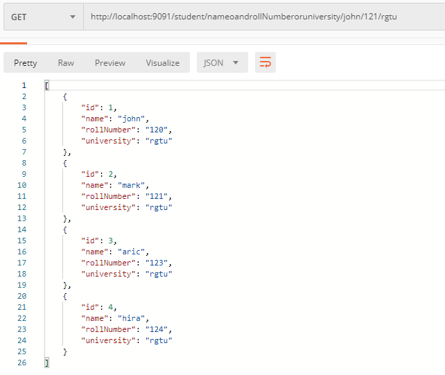This screenshot has width=445, height=375.
Task: Click the closing square bracket on line 26
Action: coord(46,363)
